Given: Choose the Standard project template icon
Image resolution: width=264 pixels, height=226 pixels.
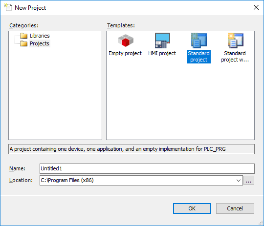Looking at the screenshot, I should coord(199,41).
